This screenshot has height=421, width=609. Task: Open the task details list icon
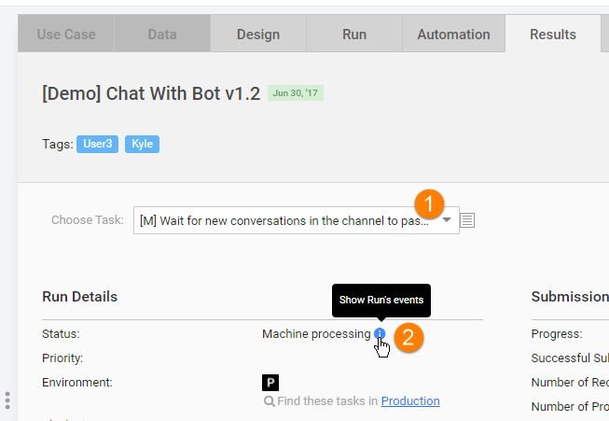[x=467, y=220]
